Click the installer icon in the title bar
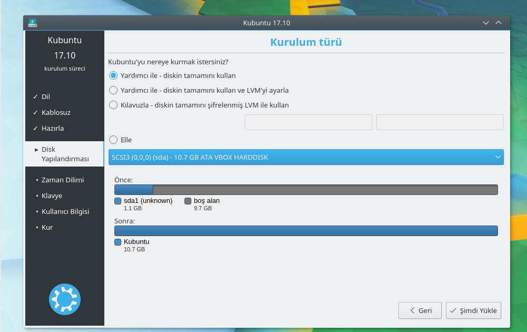 (x=33, y=23)
